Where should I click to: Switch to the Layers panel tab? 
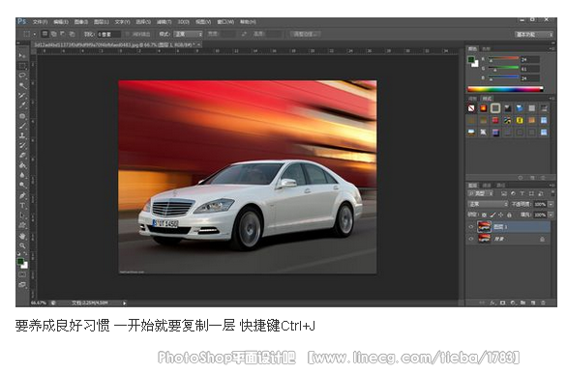tap(473, 186)
